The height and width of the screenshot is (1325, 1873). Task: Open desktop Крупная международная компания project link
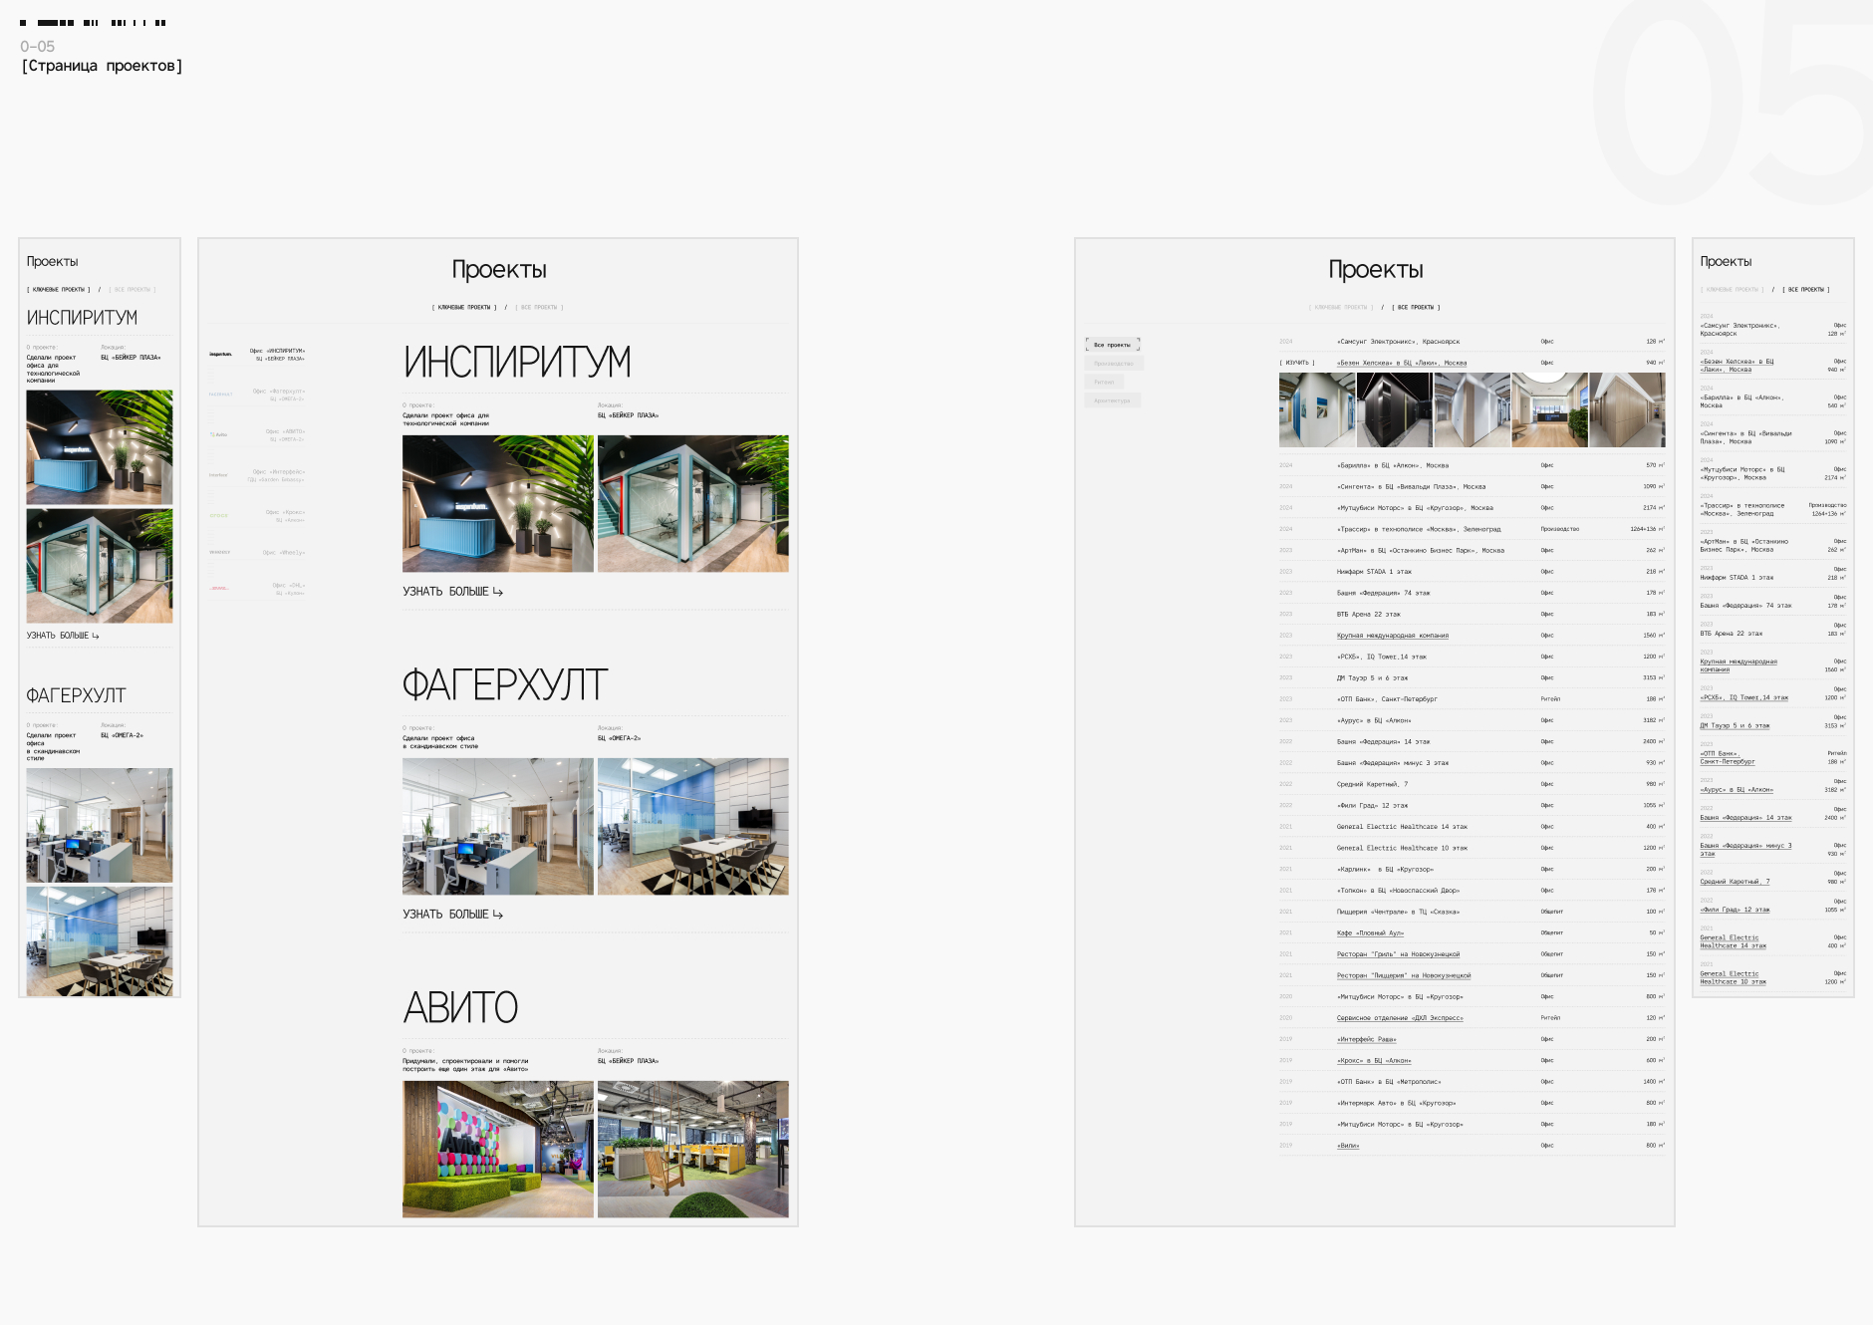[1393, 636]
